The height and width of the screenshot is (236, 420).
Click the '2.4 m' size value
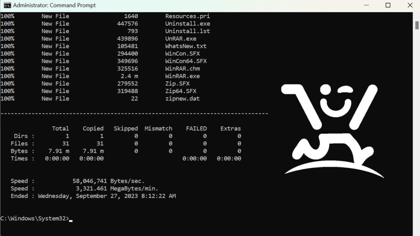click(129, 76)
